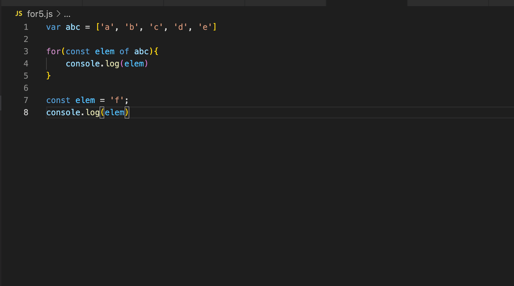Screen dimensions: 514x286
Task: Click the 'abc' variable in line 1
Action: click(73, 27)
